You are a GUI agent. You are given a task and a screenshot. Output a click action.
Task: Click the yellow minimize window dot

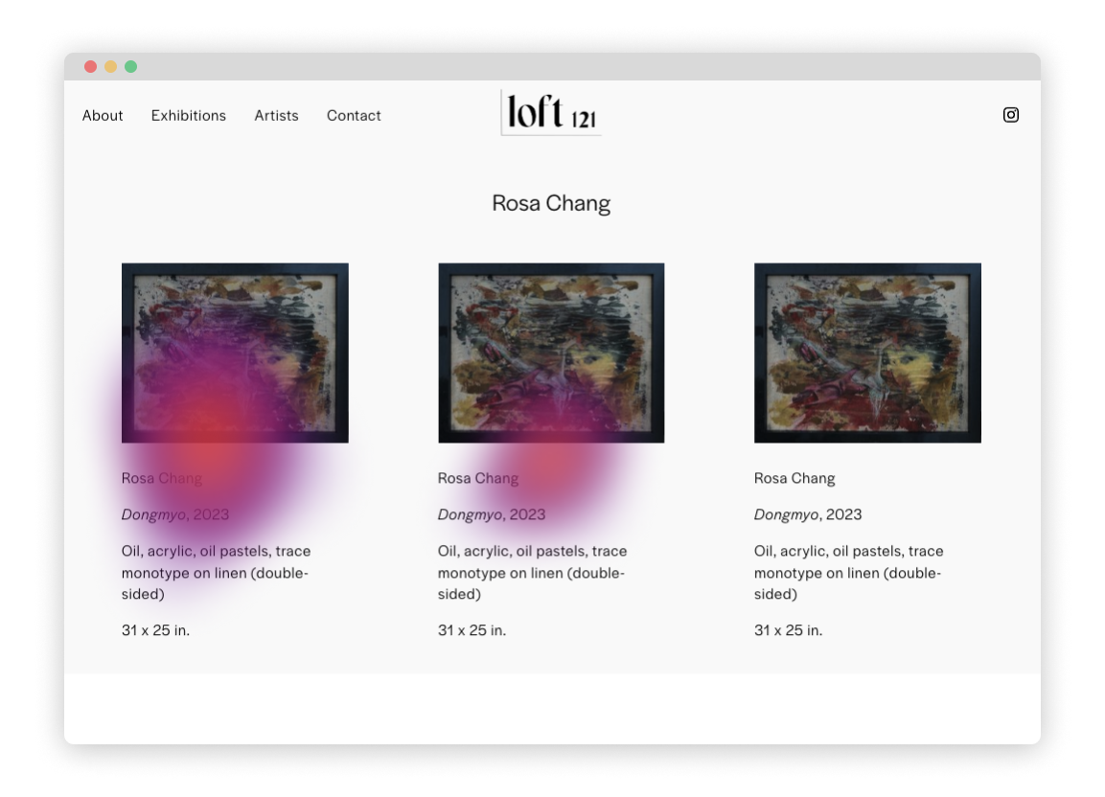(110, 67)
